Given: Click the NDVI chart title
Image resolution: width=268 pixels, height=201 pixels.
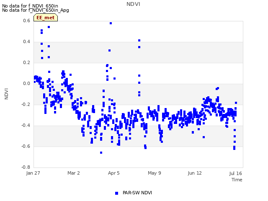Looking at the screenshot, I should click(133, 4).
